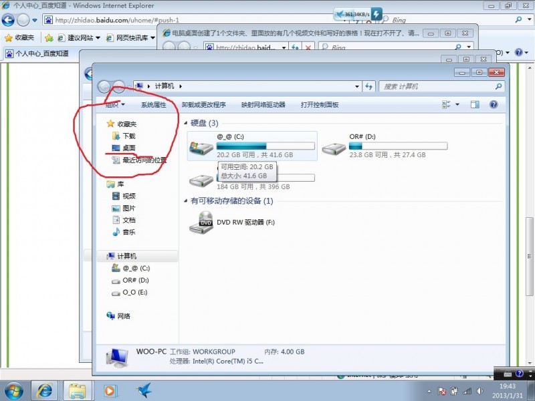Open the 组织 (Organize) dropdown
This screenshot has width=535, height=401.
pos(116,104)
